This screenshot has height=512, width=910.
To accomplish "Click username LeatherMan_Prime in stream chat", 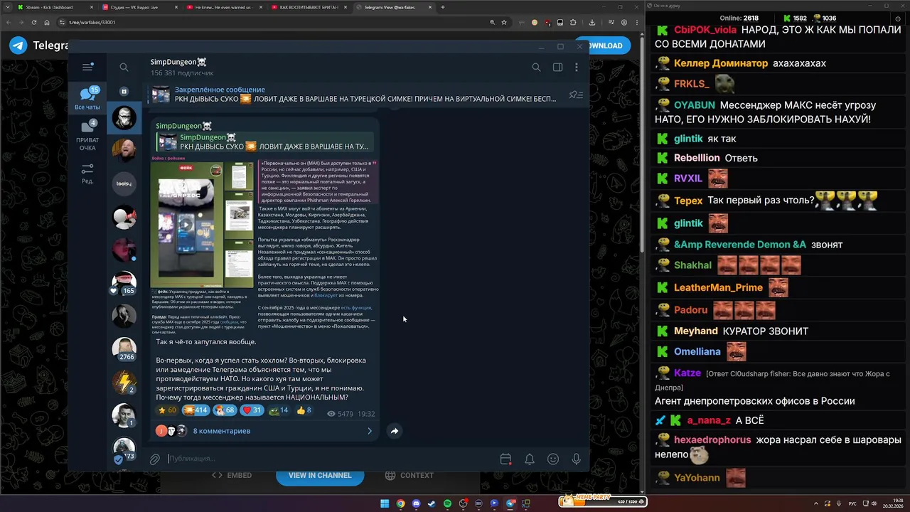I will 718,288.
